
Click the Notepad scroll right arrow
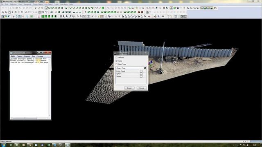(47, 118)
